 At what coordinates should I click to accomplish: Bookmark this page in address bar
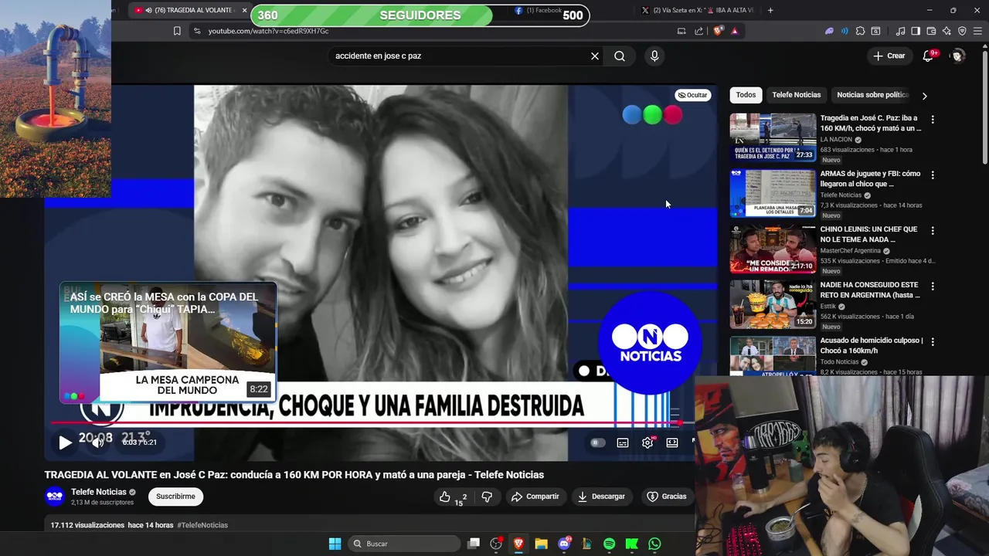(177, 31)
